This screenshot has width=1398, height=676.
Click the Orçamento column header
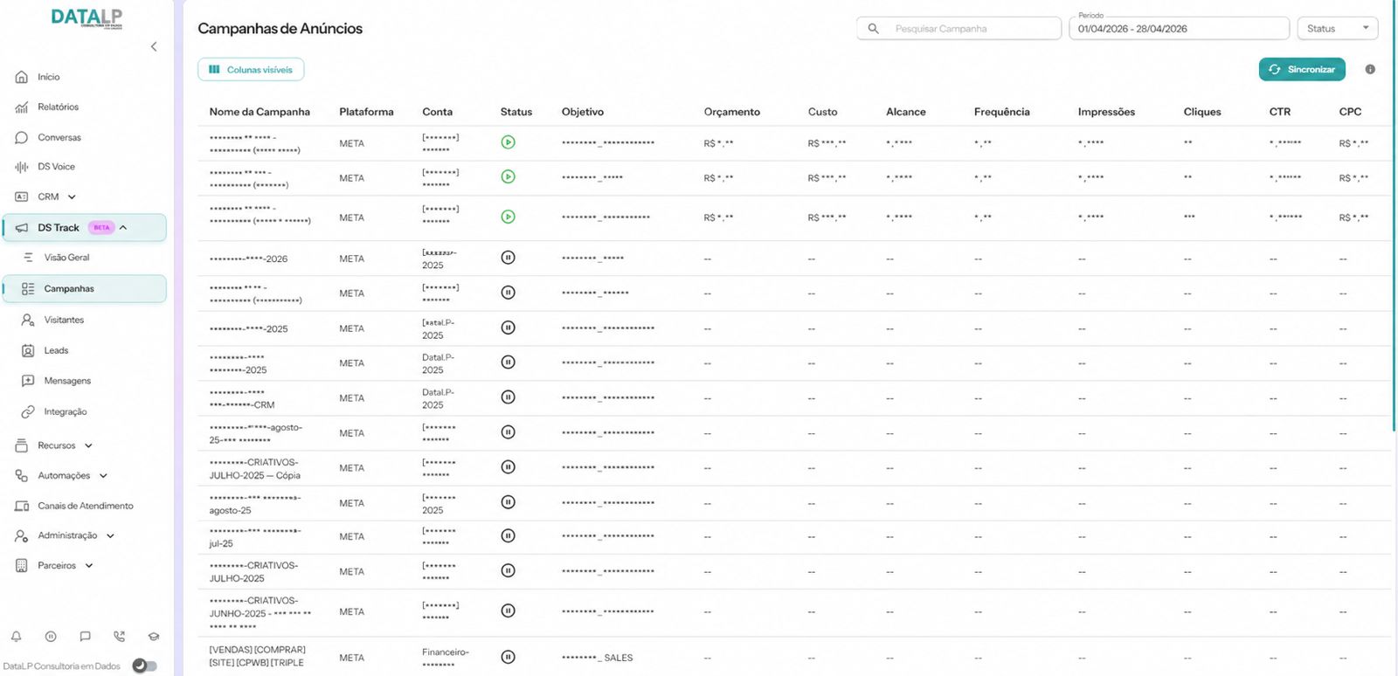click(x=732, y=112)
